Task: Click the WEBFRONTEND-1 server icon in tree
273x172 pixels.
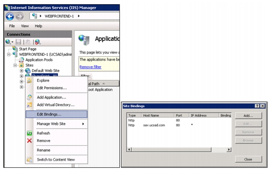Action: tap(15, 54)
